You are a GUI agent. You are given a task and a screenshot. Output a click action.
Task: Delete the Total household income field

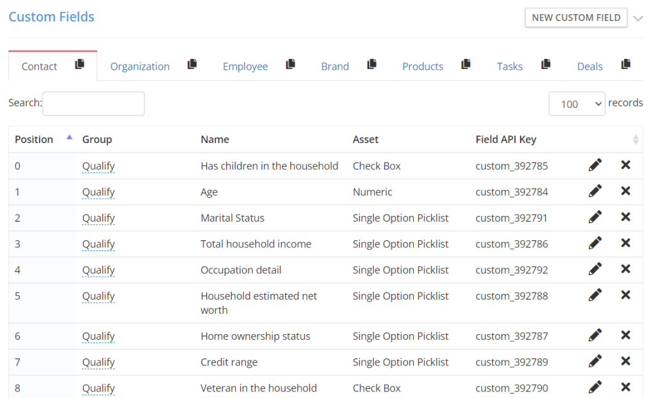[625, 243]
